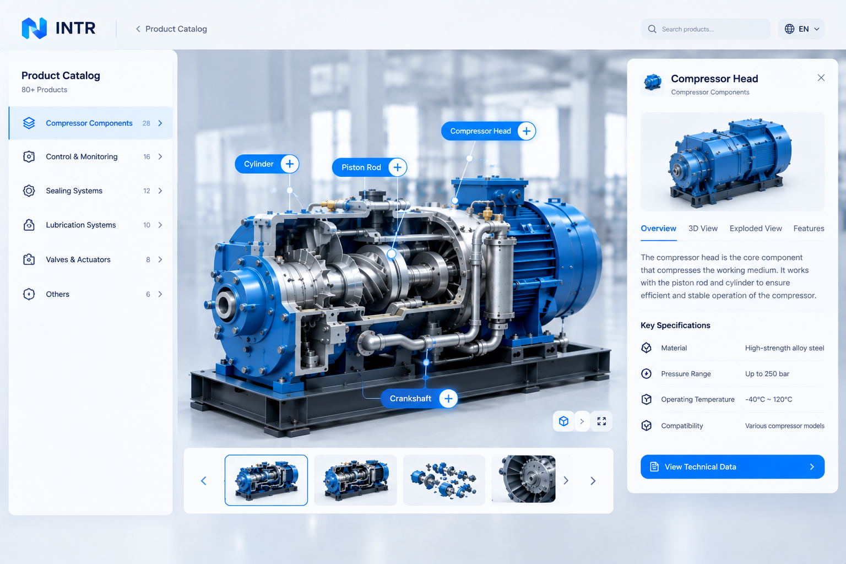Viewport: 846px width, 564px height.
Task: Click plus icon on Crankshaft hotspot
Action: pos(448,399)
